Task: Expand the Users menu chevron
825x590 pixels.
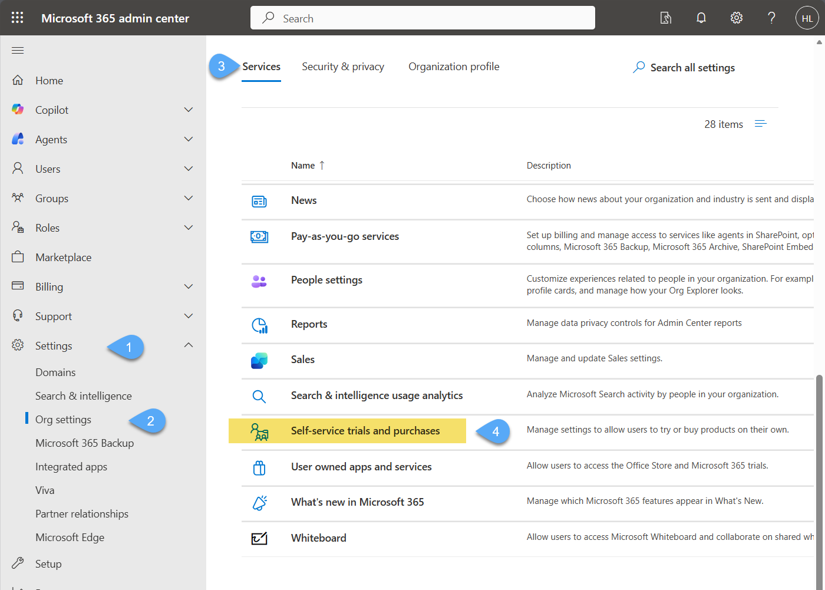Action: [189, 169]
